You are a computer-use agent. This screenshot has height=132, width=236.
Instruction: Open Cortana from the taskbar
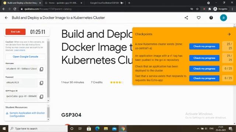[x=72, y=129]
